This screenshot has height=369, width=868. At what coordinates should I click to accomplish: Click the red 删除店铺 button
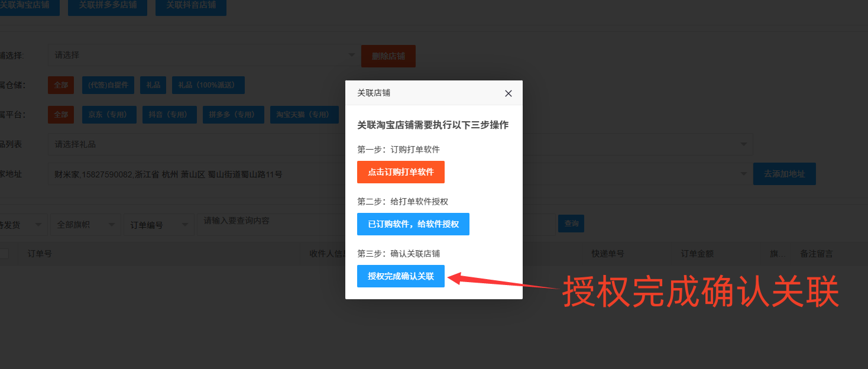388,56
